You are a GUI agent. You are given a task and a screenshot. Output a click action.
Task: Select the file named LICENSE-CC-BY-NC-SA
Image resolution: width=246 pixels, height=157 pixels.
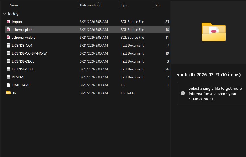point(30,53)
